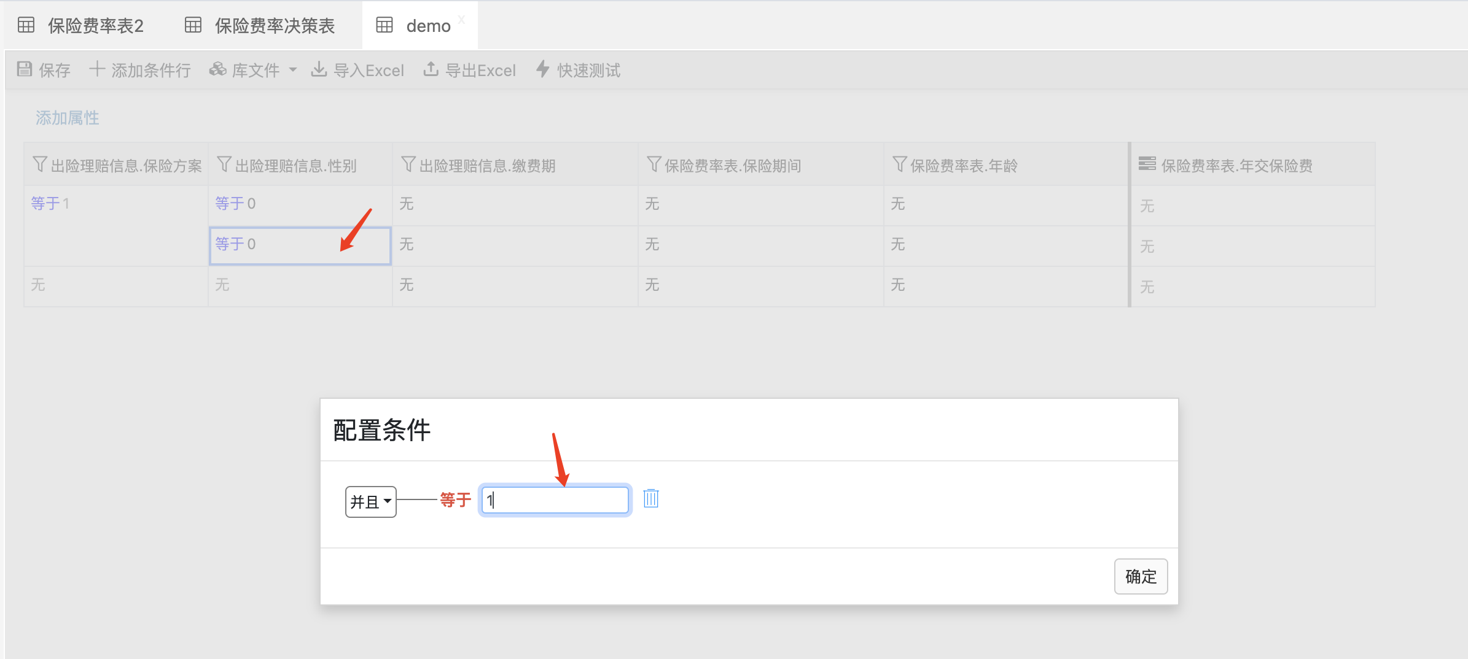
Task: Click the trash icon to delete condition
Action: point(650,498)
